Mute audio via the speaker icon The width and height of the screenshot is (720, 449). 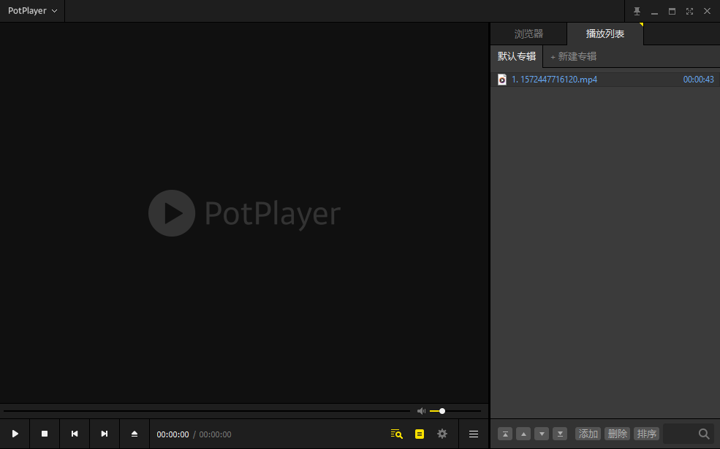421,411
